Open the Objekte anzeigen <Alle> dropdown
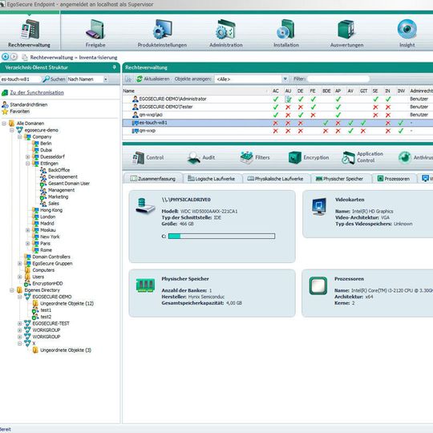The width and height of the screenshot is (433, 433). [x=285, y=79]
